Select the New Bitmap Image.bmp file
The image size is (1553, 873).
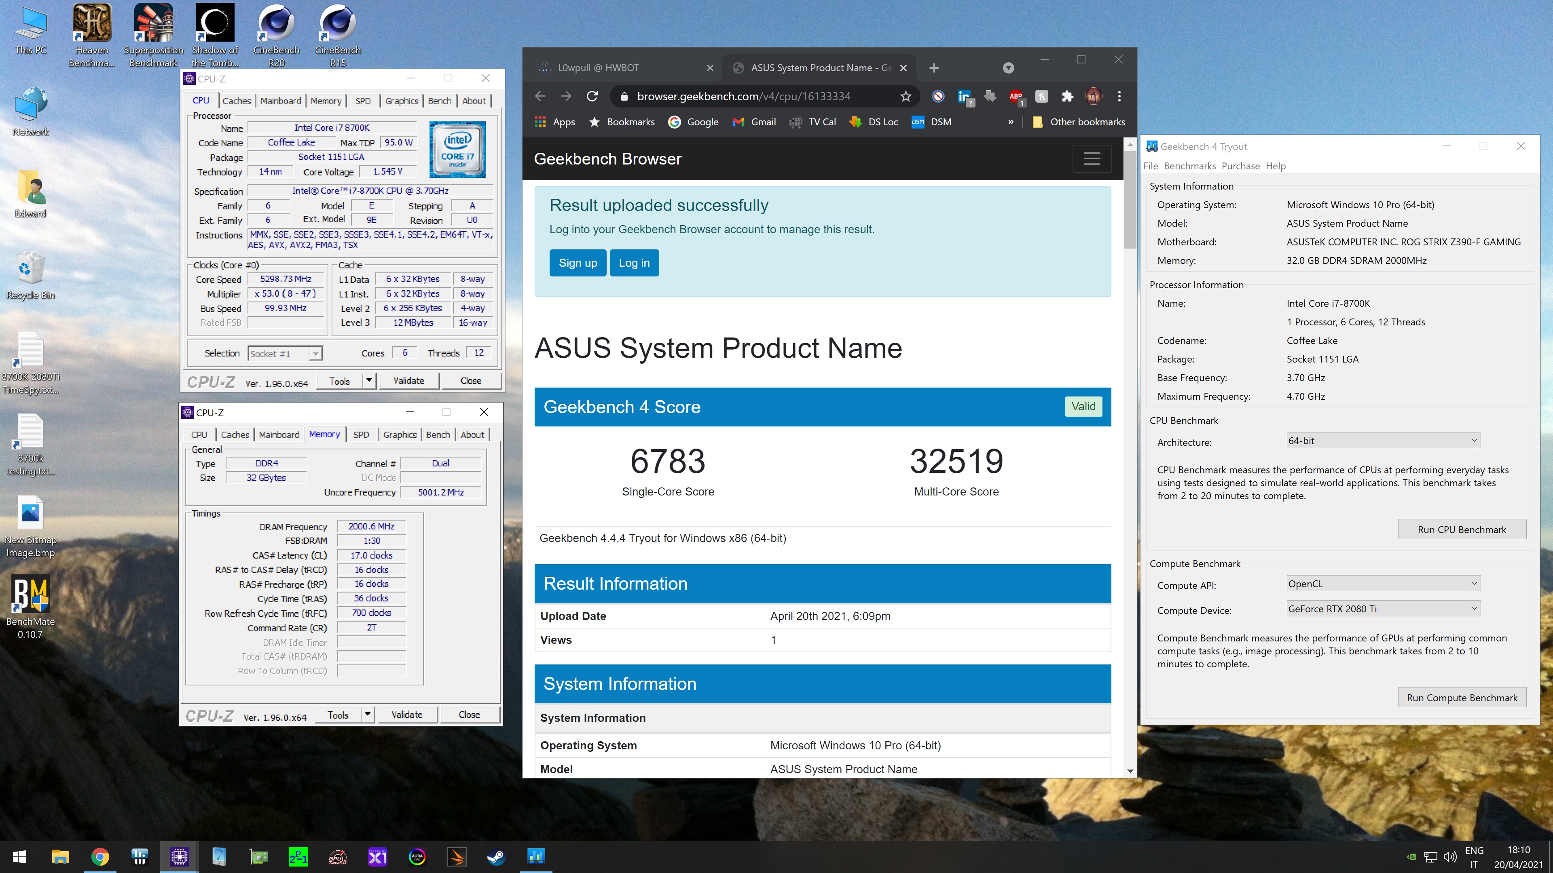click(30, 527)
